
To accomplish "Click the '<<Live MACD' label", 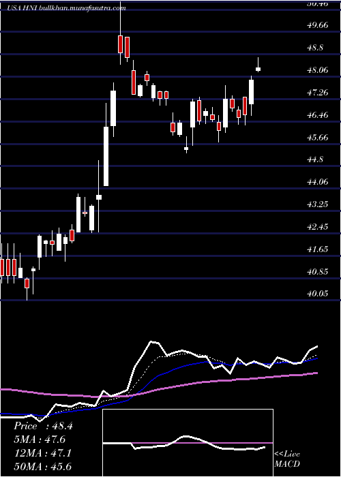I will pyautogui.click(x=287, y=459).
